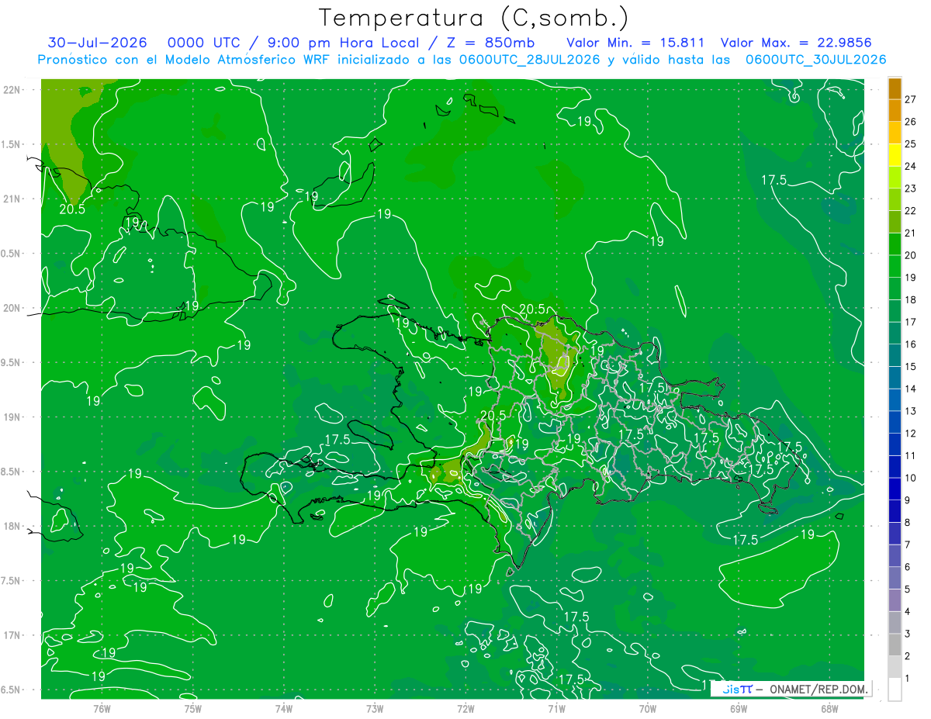Click the legend value label 15
The width and height of the screenshot is (931, 719).
pos(910,366)
